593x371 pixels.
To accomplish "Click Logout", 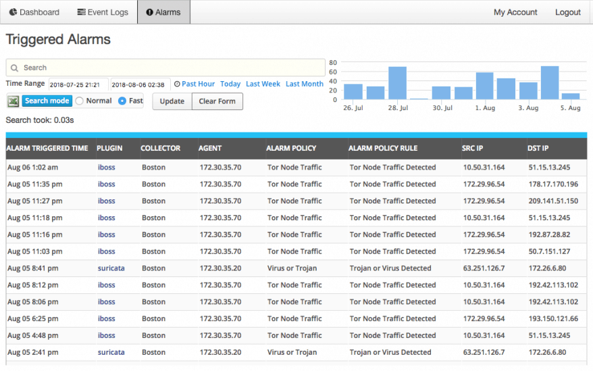I will [567, 12].
